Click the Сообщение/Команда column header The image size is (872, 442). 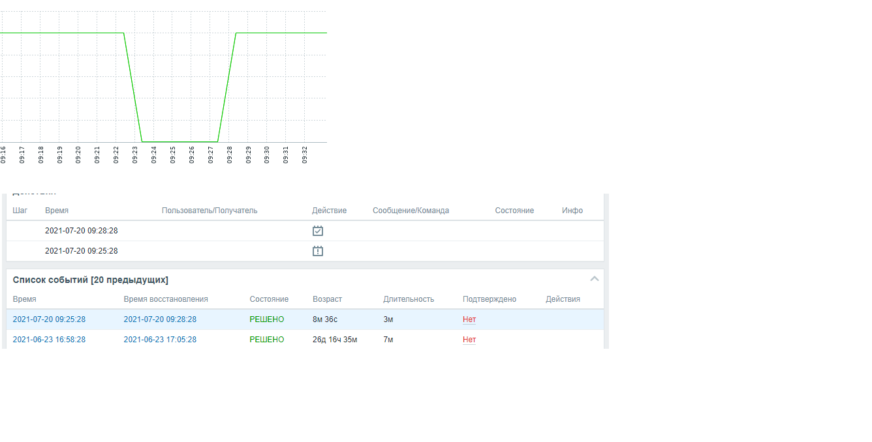pyautogui.click(x=411, y=211)
